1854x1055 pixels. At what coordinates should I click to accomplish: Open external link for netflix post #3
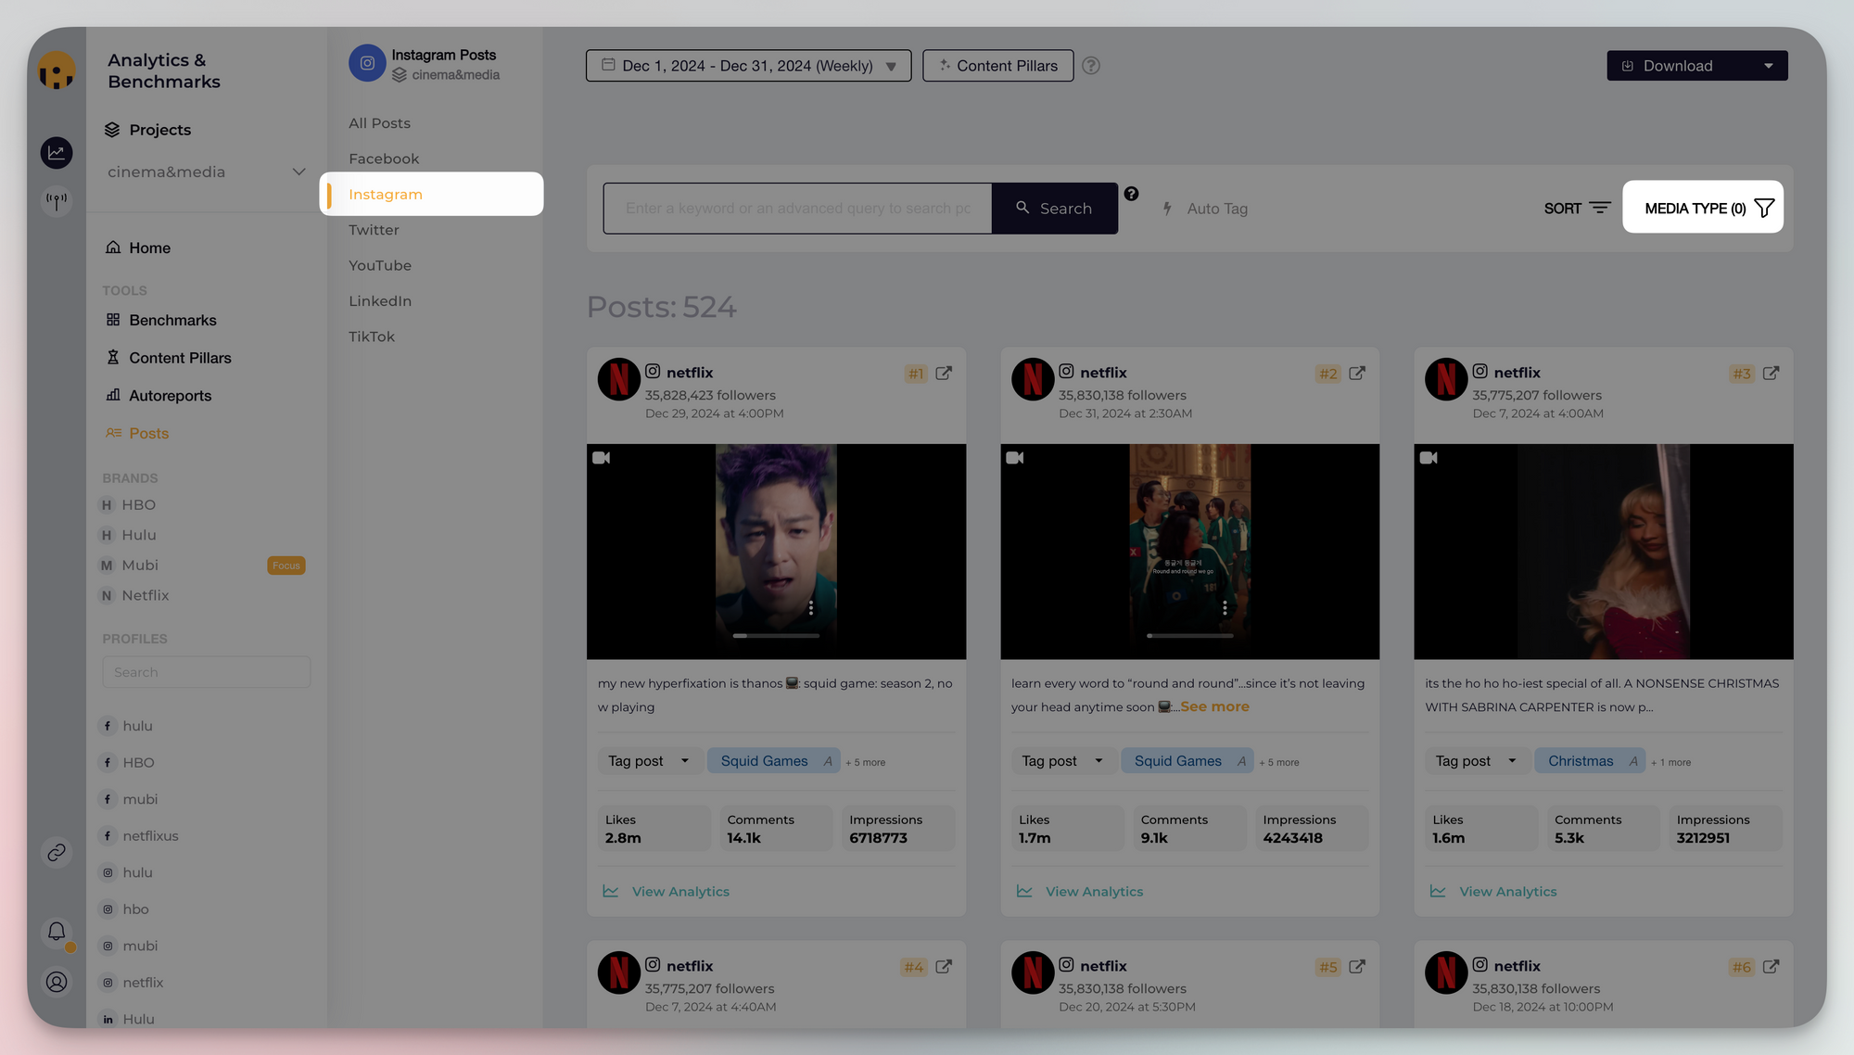(1771, 373)
